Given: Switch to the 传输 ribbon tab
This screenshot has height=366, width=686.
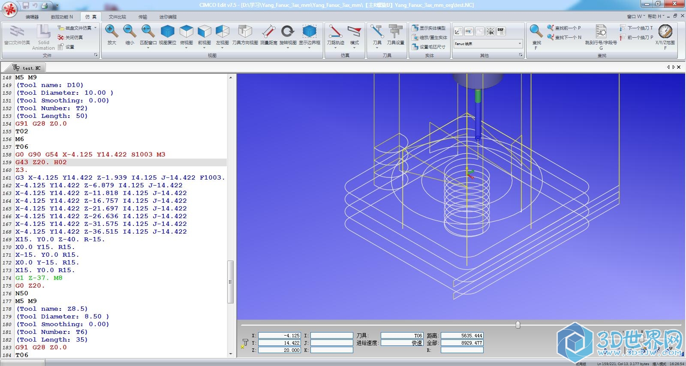Looking at the screenshot, I should (143, 17).
